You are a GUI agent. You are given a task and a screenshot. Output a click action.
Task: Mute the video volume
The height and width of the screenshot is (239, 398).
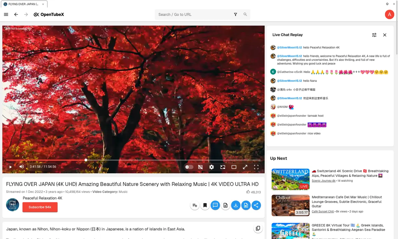point(21,167)
